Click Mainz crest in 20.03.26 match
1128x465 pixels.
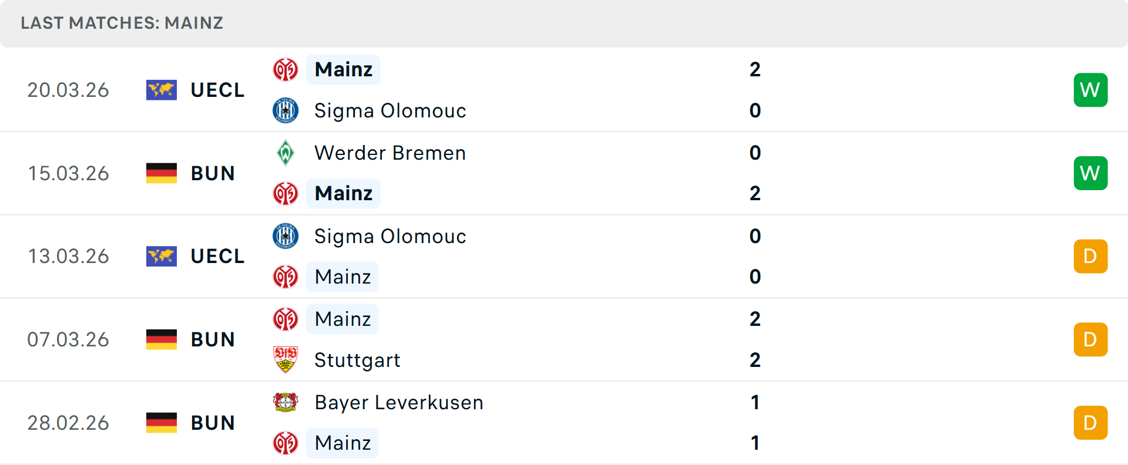286,70
